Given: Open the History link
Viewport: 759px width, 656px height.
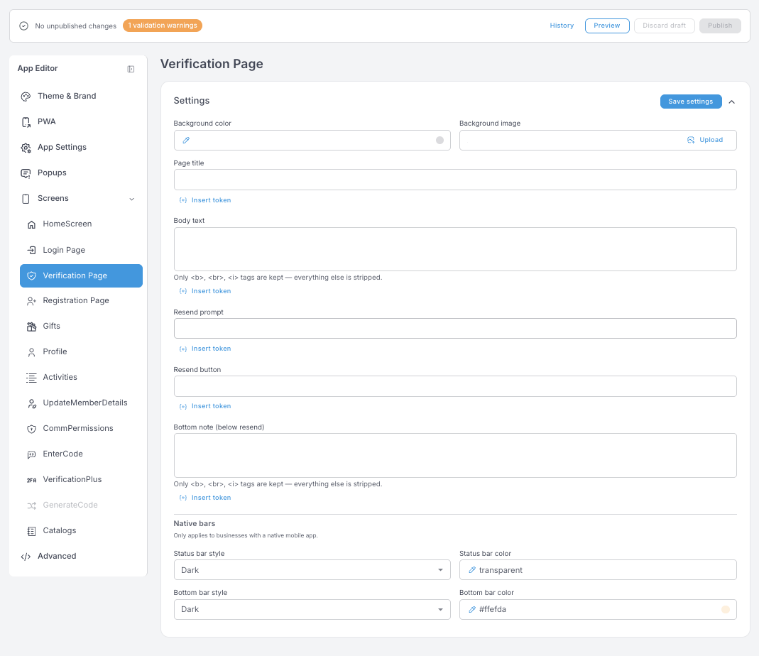Looking at the screenshot, I should [x=562, y=26].
